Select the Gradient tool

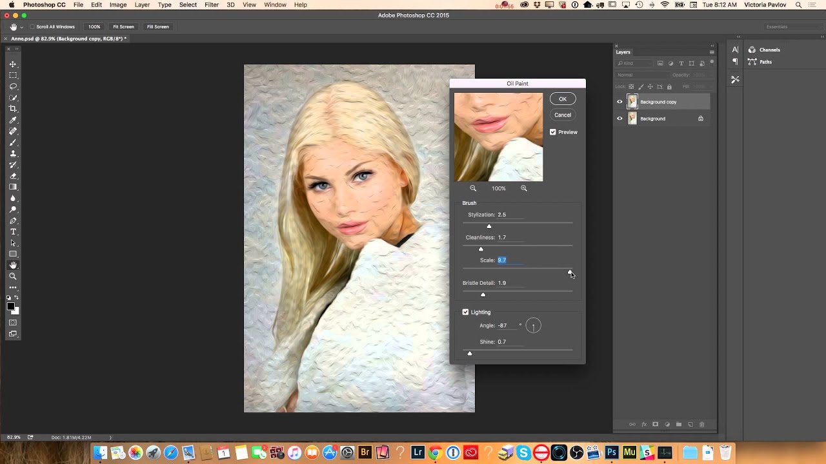pos(13,187)
